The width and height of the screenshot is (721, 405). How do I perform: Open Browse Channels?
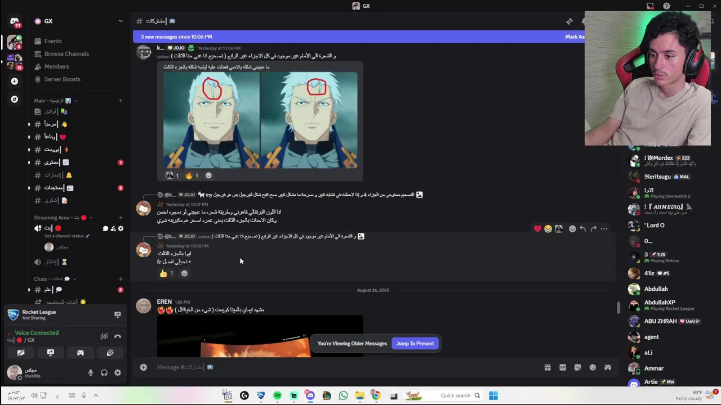coord(78,54)
